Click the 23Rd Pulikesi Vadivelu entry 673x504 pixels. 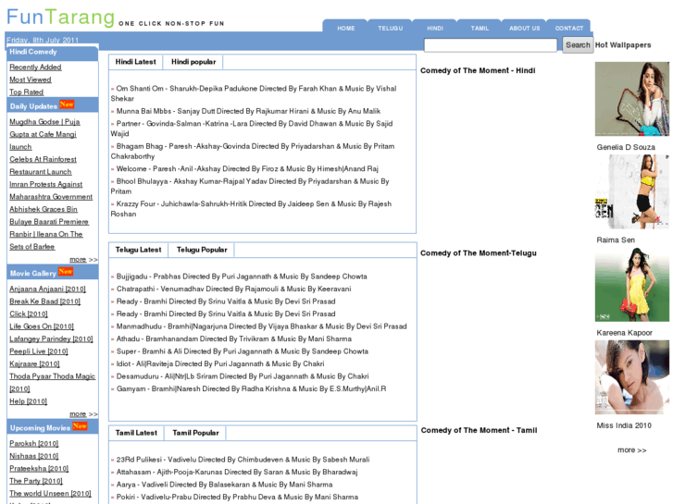click(243, 460)
